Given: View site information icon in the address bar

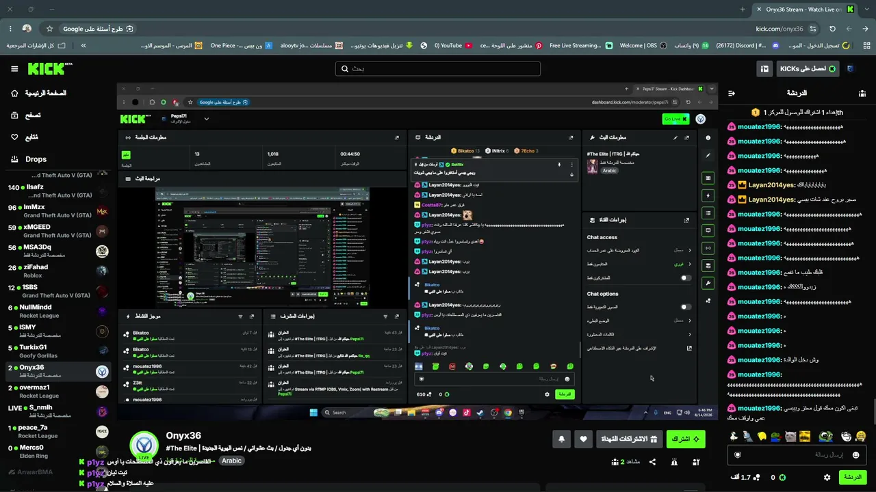Looking at the screenshot, I should click(813, 29).
